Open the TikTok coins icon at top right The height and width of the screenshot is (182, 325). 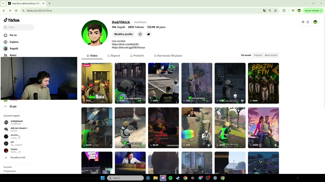pyautogui.click(x=303, y=22)
